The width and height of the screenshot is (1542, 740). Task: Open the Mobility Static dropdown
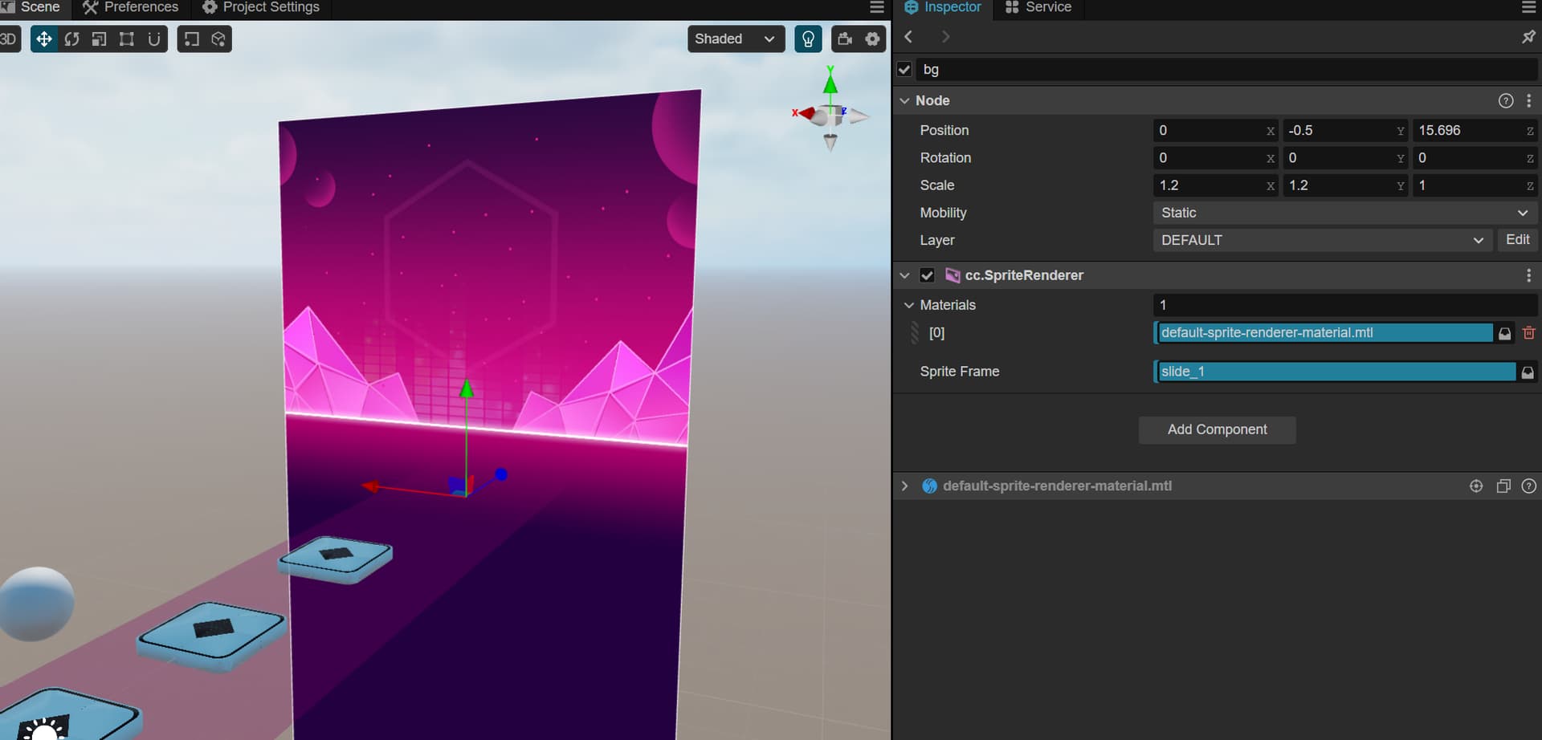(x=1344, y=213)
